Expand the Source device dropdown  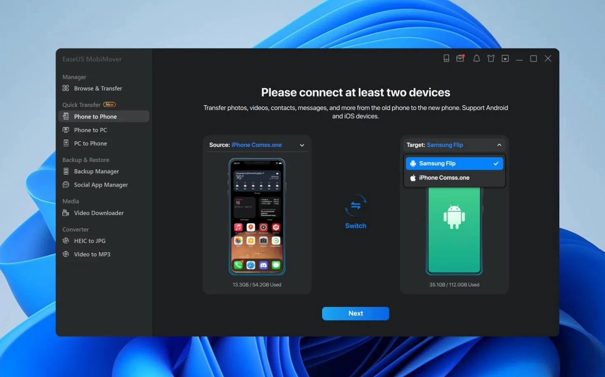click(302, 145)
